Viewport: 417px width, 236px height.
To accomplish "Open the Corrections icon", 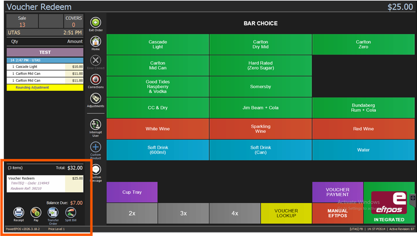I will click(x=95, y=79).
